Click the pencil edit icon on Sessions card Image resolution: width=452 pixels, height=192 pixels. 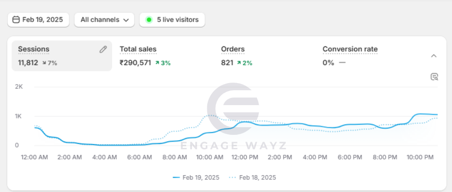[103, 49]
